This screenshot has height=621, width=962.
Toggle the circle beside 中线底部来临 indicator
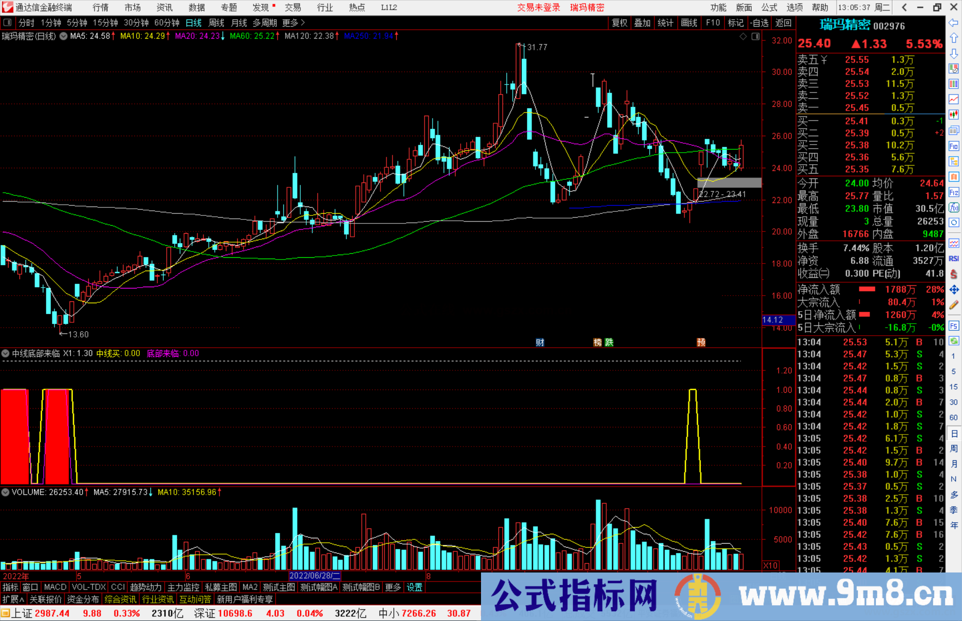pyautogui.click(x=5, y=353)
